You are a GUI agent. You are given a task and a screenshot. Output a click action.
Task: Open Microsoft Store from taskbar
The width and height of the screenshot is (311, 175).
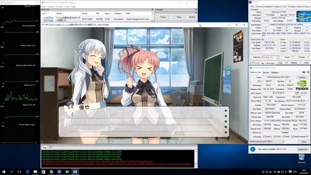43,172
